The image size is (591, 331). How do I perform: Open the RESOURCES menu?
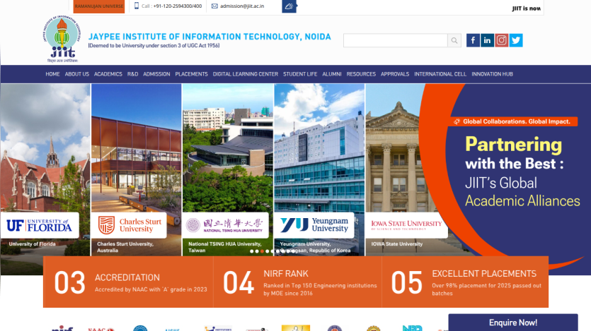pos(361,74)
